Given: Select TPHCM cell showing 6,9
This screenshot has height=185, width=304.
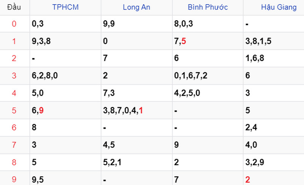Looking at the screenshot, I should (65, 110).
